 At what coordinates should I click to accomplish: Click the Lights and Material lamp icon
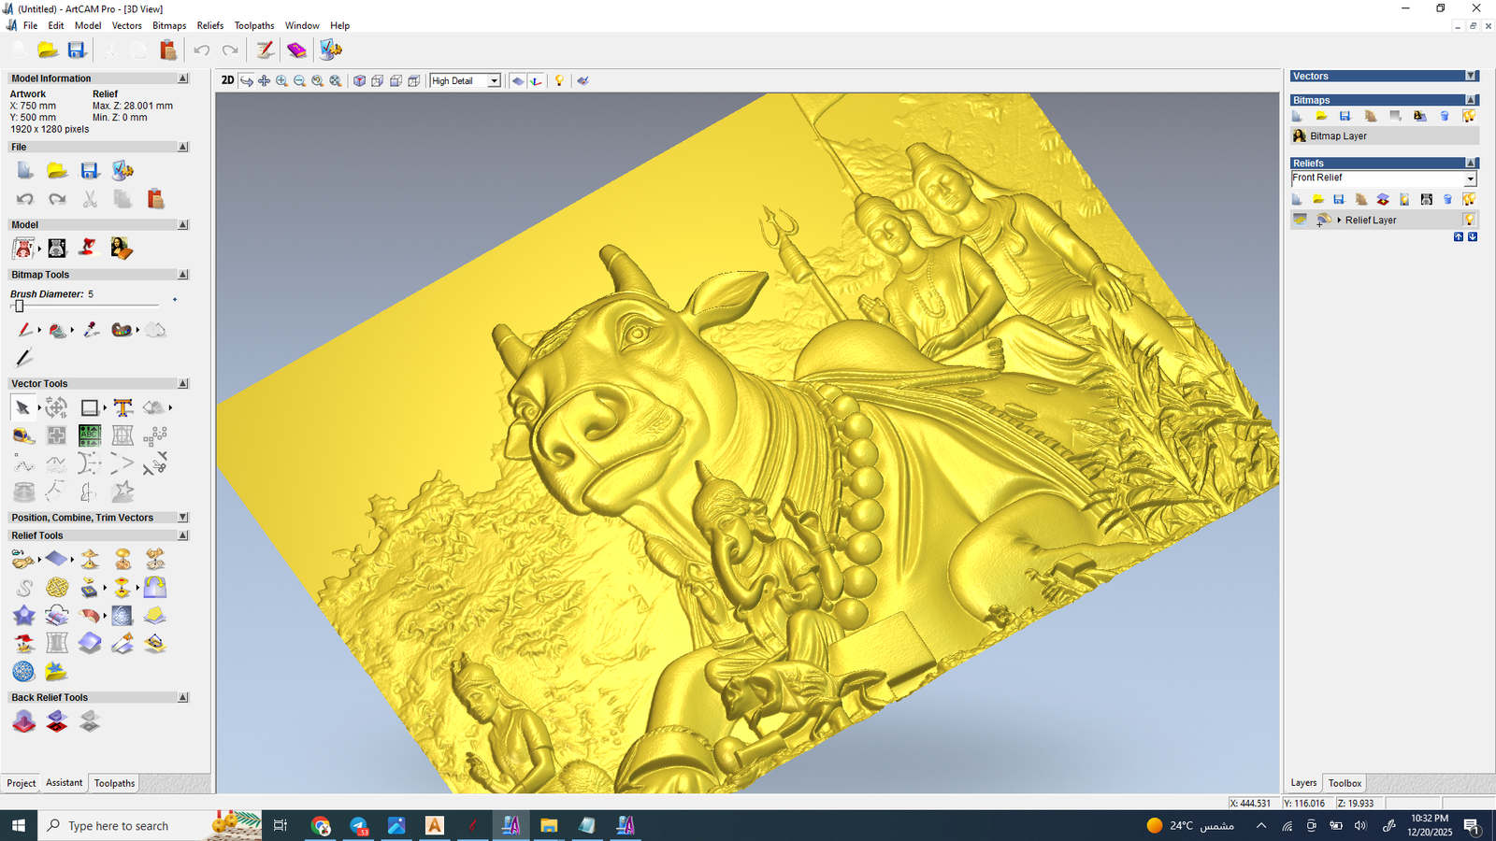pos(559,81)
